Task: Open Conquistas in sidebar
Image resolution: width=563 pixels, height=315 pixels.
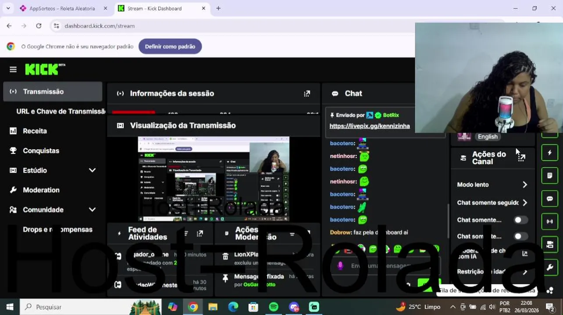Action: point(41,150)
